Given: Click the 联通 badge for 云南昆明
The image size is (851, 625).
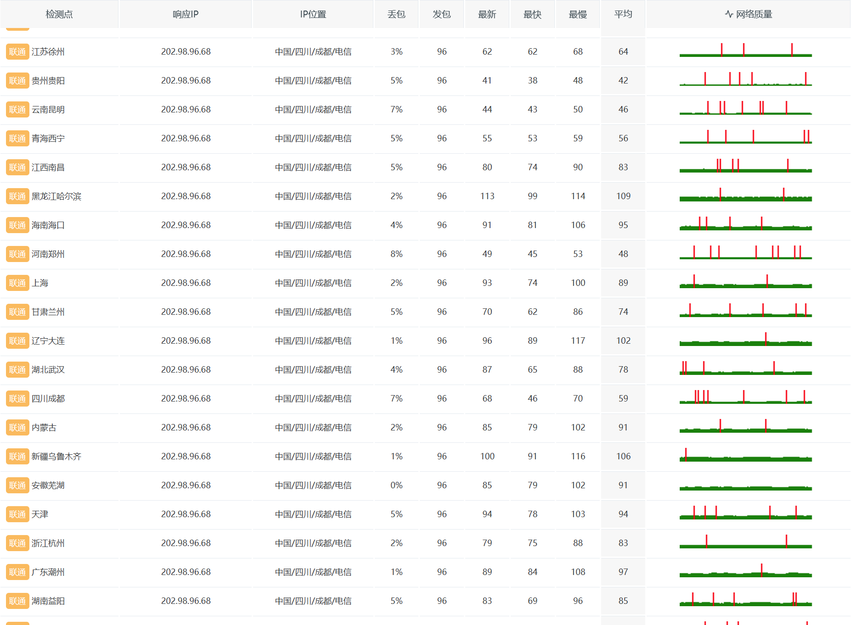Looking at the screenshot, I should (17, 110).
